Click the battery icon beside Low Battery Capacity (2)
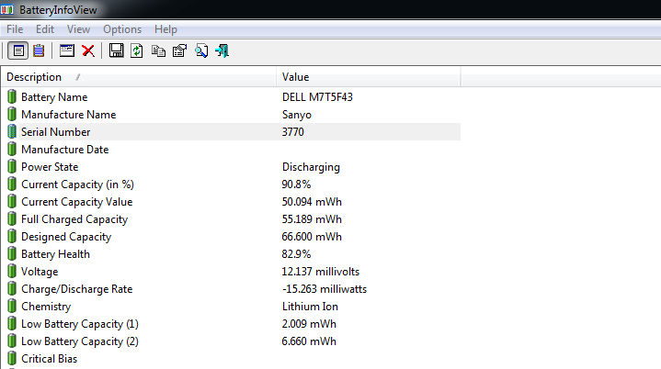 click(x=12, y=341)
